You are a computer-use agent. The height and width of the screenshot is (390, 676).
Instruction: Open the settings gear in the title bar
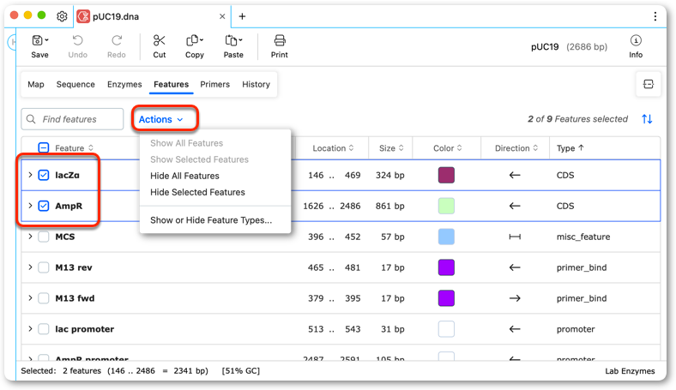pos(62,16)
